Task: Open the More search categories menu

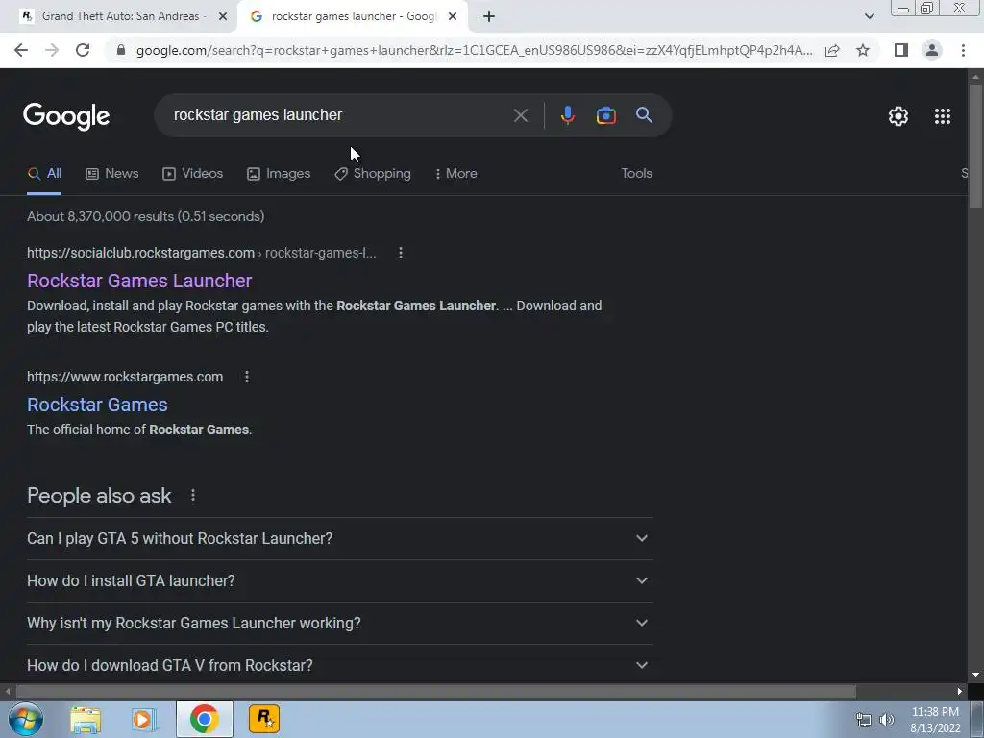Action: [x=456, y=174]
